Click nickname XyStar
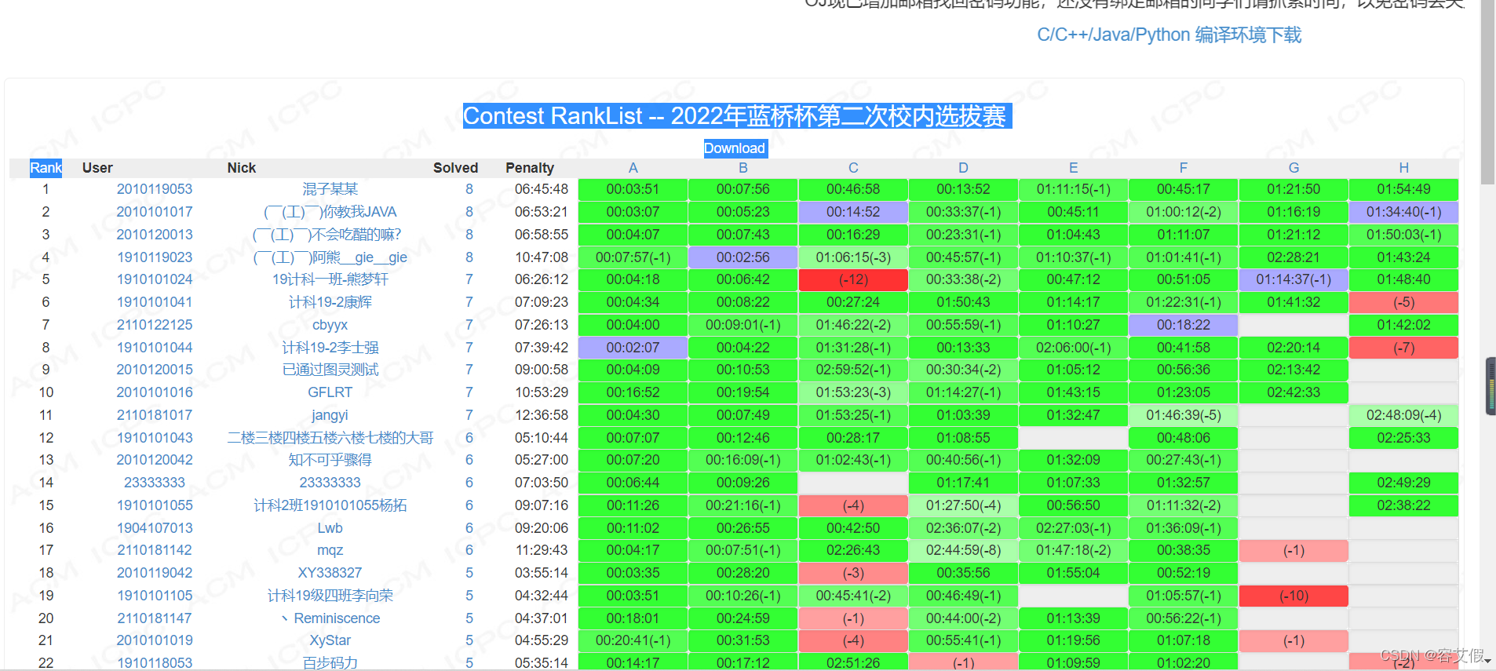Screen dimensions: 1496x671 click(330, 640)
